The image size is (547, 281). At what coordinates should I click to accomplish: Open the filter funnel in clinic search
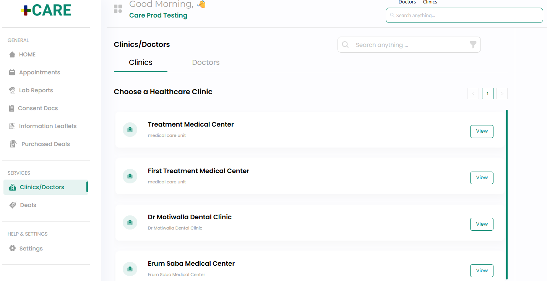473,45
